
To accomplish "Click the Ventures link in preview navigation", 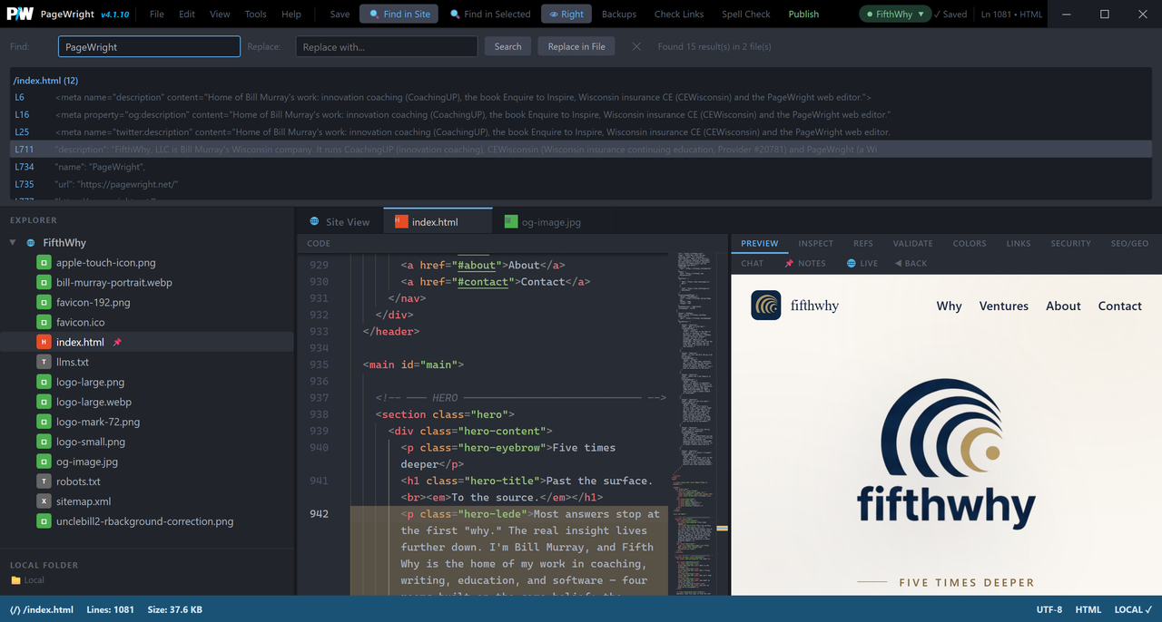I will click(x=1004, y=306).
